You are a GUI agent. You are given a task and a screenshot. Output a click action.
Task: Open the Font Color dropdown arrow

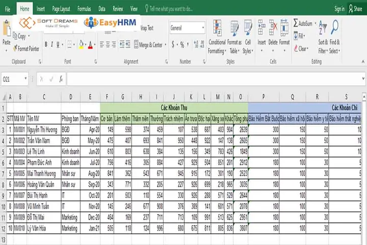95,44
